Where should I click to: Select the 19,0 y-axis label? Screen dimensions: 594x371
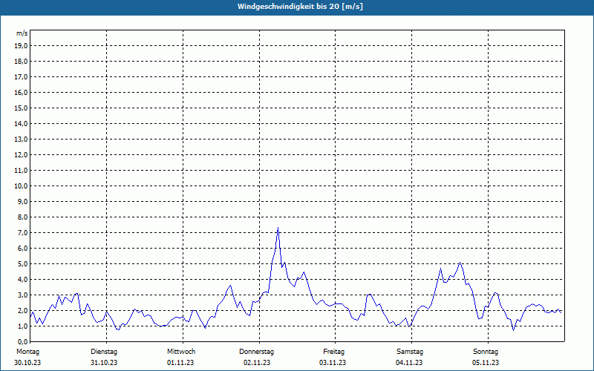(22, 46)
